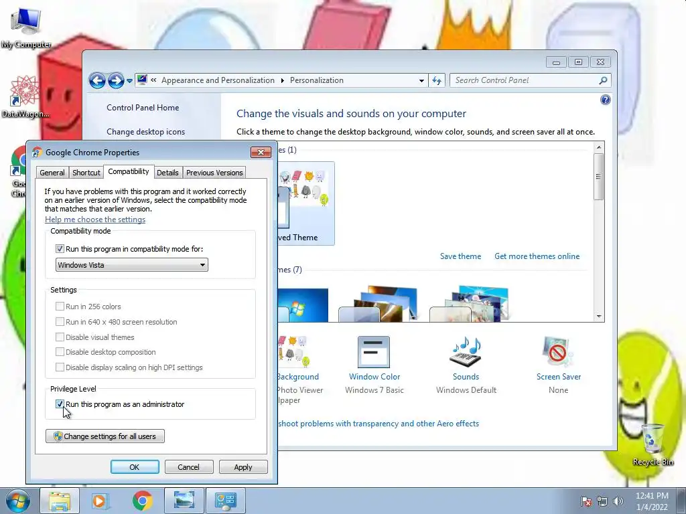Open the blue Help question mark icon
686x514 pixels.
coord(605,100)
